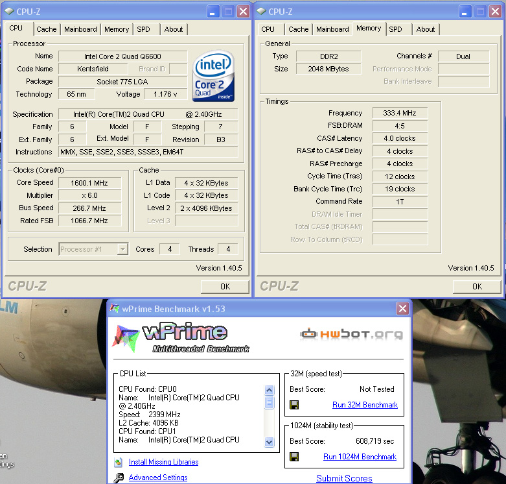Click the Command Rate 1T value
Viewport: 506px width, 484px height.
click(x=400, y=202)
